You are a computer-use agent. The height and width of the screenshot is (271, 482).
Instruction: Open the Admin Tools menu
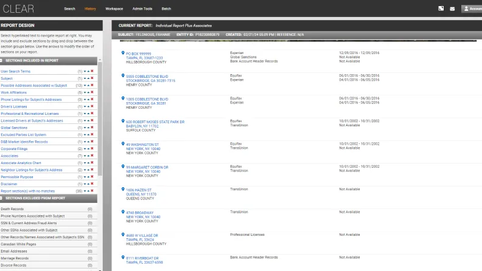142,9
